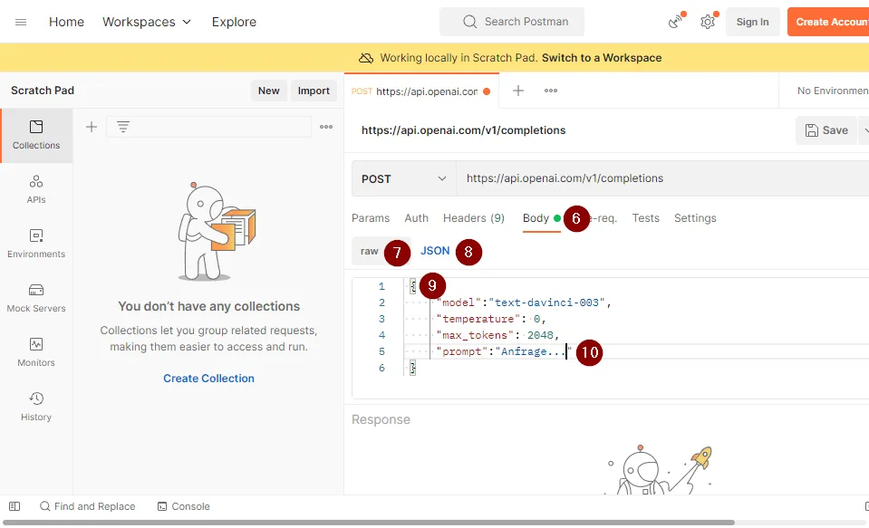Screen dimensions: 869x528
Task: Select the Params tab
Action: tap(371, 218)
